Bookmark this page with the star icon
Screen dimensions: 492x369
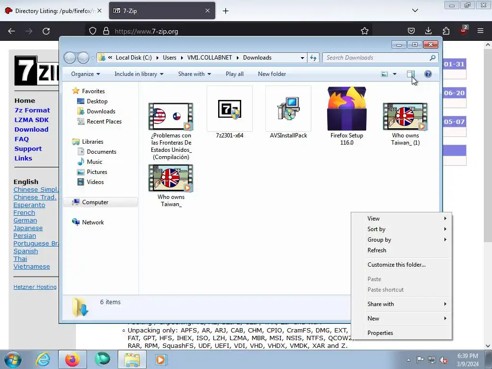click(365, 31)
